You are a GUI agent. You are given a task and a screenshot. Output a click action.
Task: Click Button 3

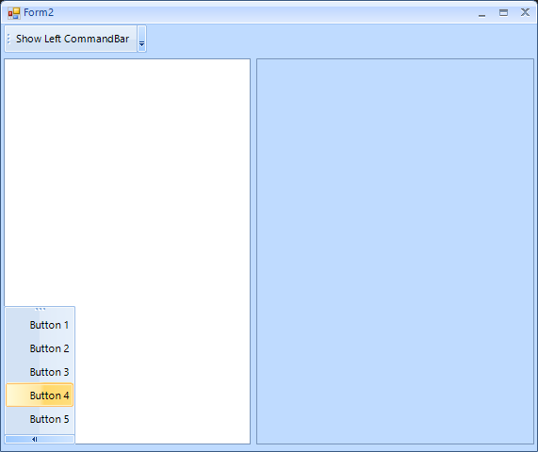[x=40, y=372]
